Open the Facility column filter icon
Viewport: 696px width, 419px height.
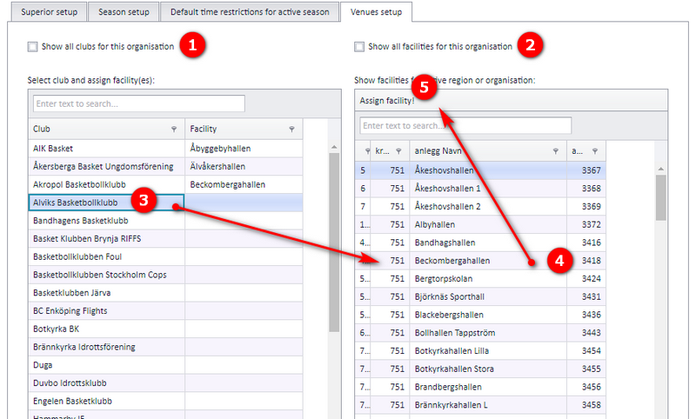coord(291,129)
